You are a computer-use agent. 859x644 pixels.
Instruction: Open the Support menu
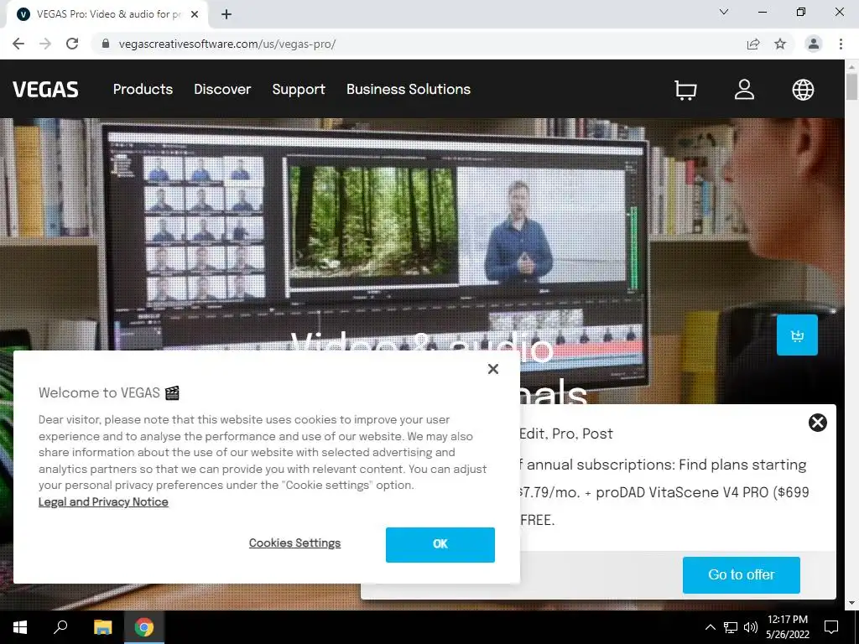click(299, 89)
